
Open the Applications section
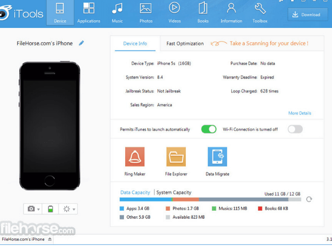[89, 13]
